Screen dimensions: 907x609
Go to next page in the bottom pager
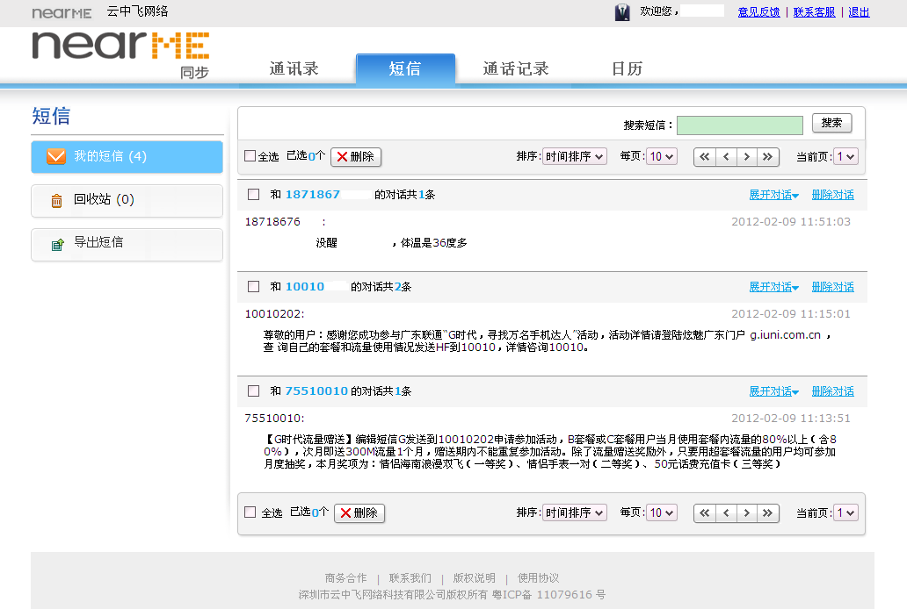747,512
